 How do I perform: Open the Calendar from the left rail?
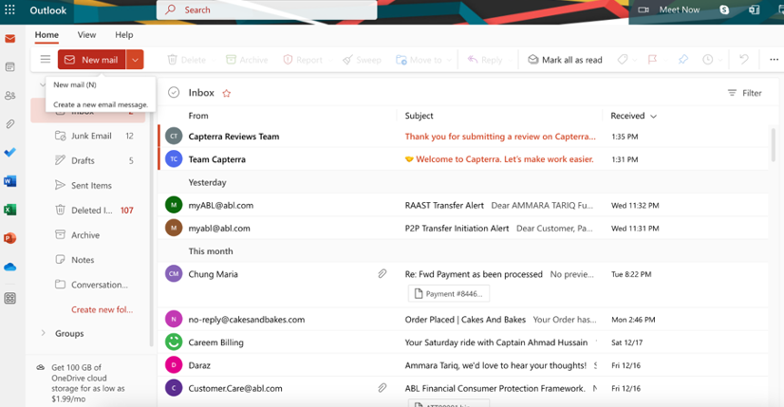10,67
